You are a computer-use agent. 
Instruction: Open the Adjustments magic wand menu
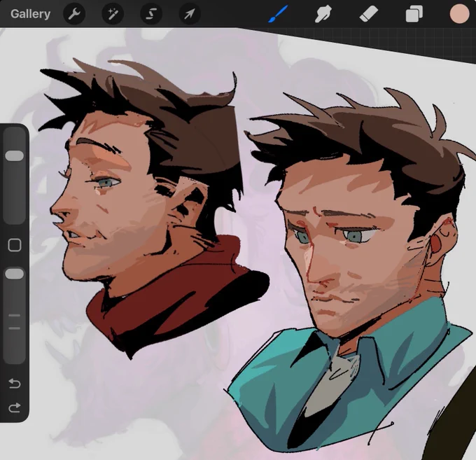(x=113, y=14)
